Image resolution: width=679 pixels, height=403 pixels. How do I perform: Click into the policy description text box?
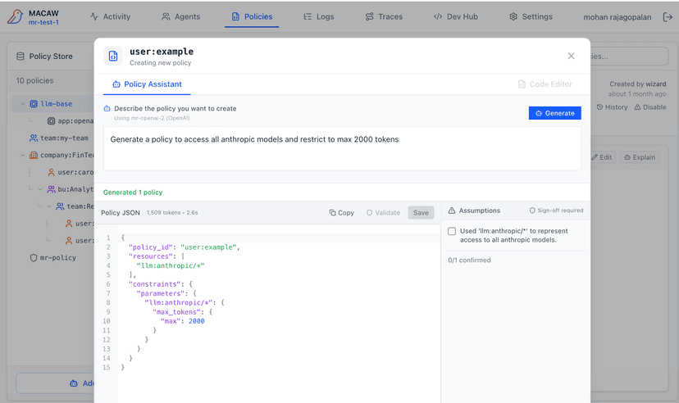click(342, 148)
